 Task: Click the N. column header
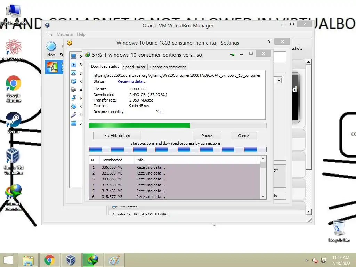click(x=94, y=160)
